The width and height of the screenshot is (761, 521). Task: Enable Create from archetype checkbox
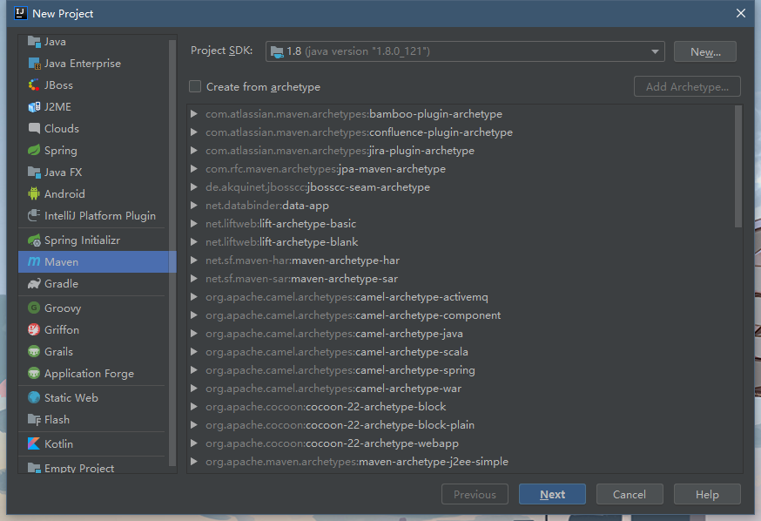[x=195, y=87]
